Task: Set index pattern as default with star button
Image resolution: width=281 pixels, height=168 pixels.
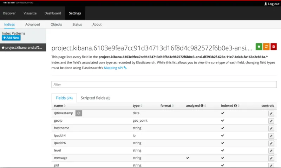Action: [x=259, y=47]
